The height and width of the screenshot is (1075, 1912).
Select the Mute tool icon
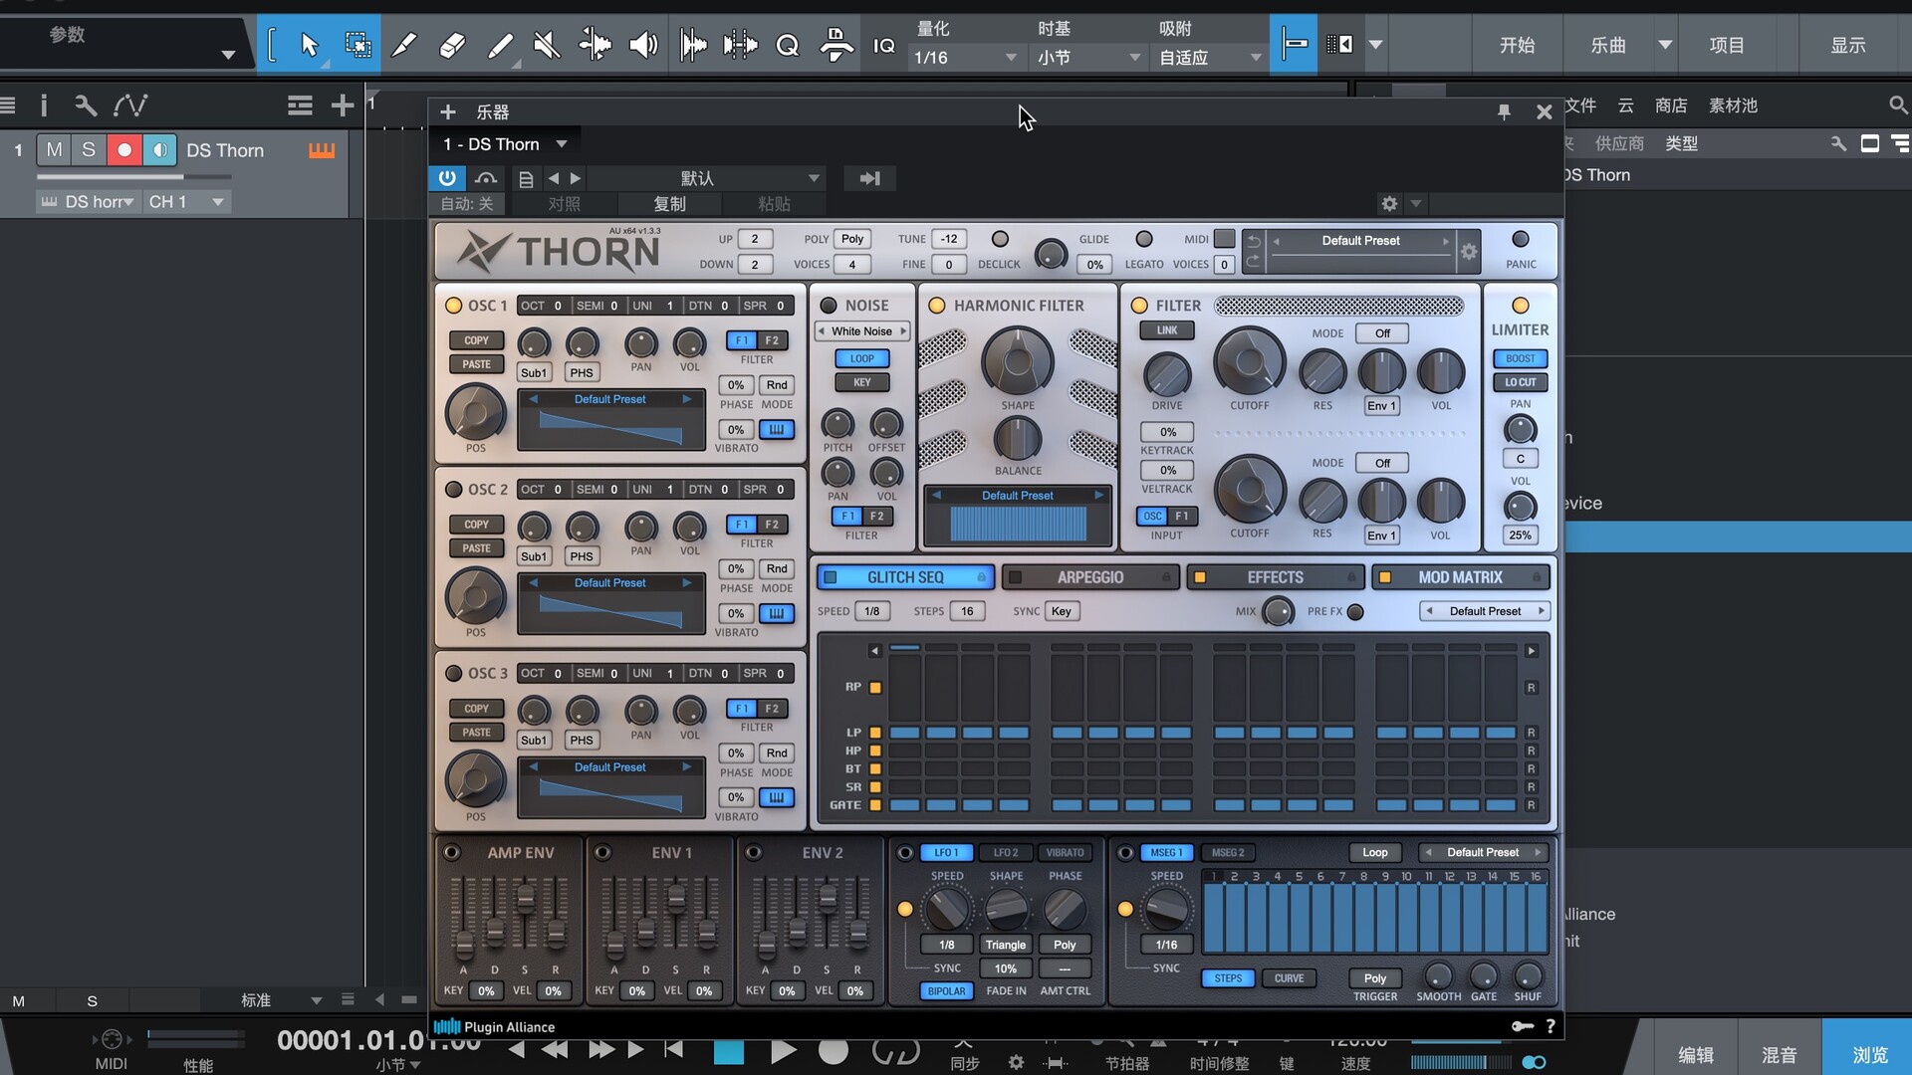(546, 45)
